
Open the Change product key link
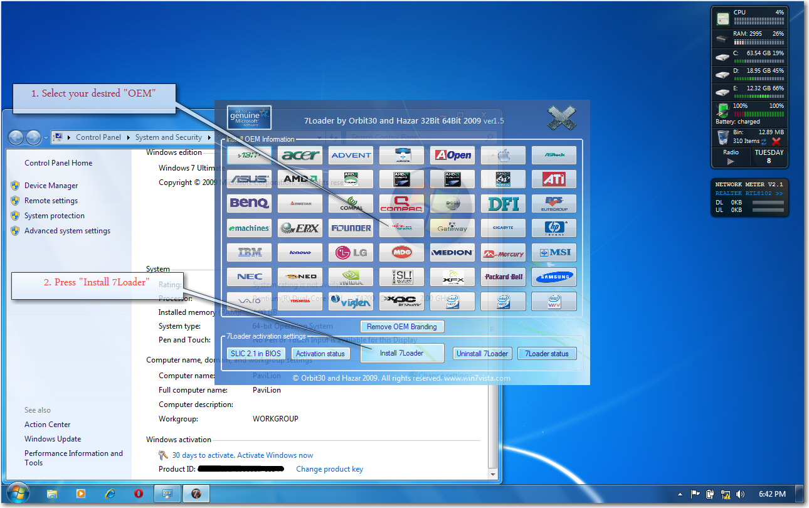tap(329, 469)
